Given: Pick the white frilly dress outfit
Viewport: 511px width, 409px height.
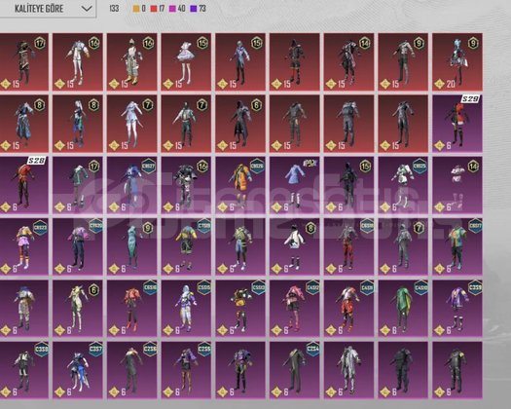Looking at the screenshot, I should [186, 62].
